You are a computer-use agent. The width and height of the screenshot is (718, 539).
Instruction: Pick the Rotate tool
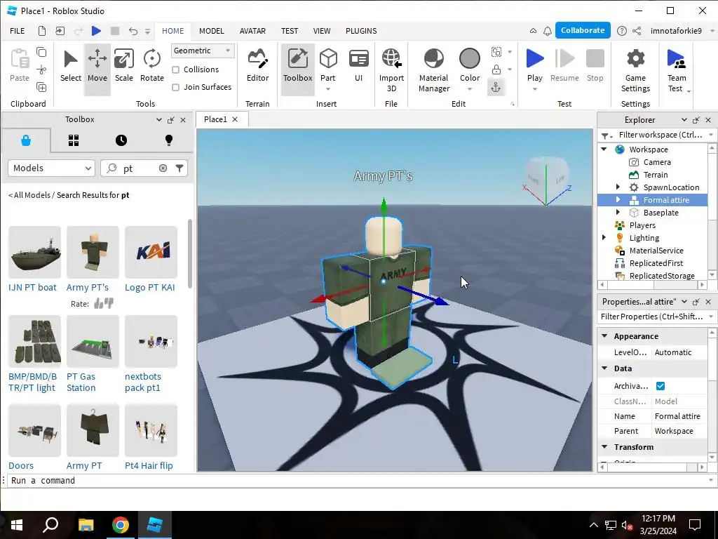click(x=151, y=67)
